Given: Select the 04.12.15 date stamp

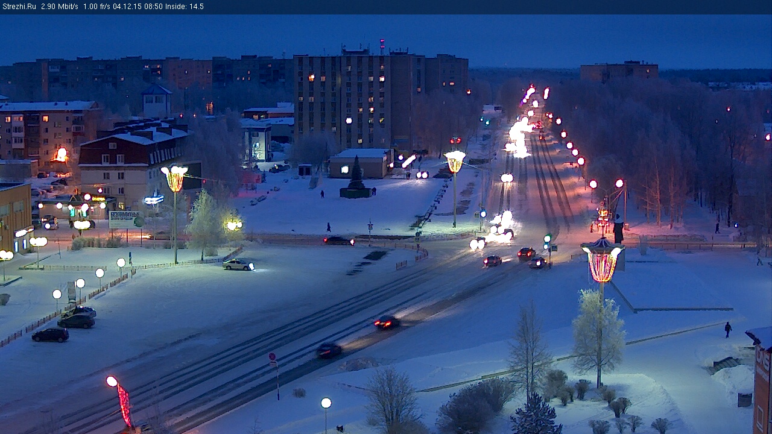Looking at the screenshot, I should pos(128,7).
